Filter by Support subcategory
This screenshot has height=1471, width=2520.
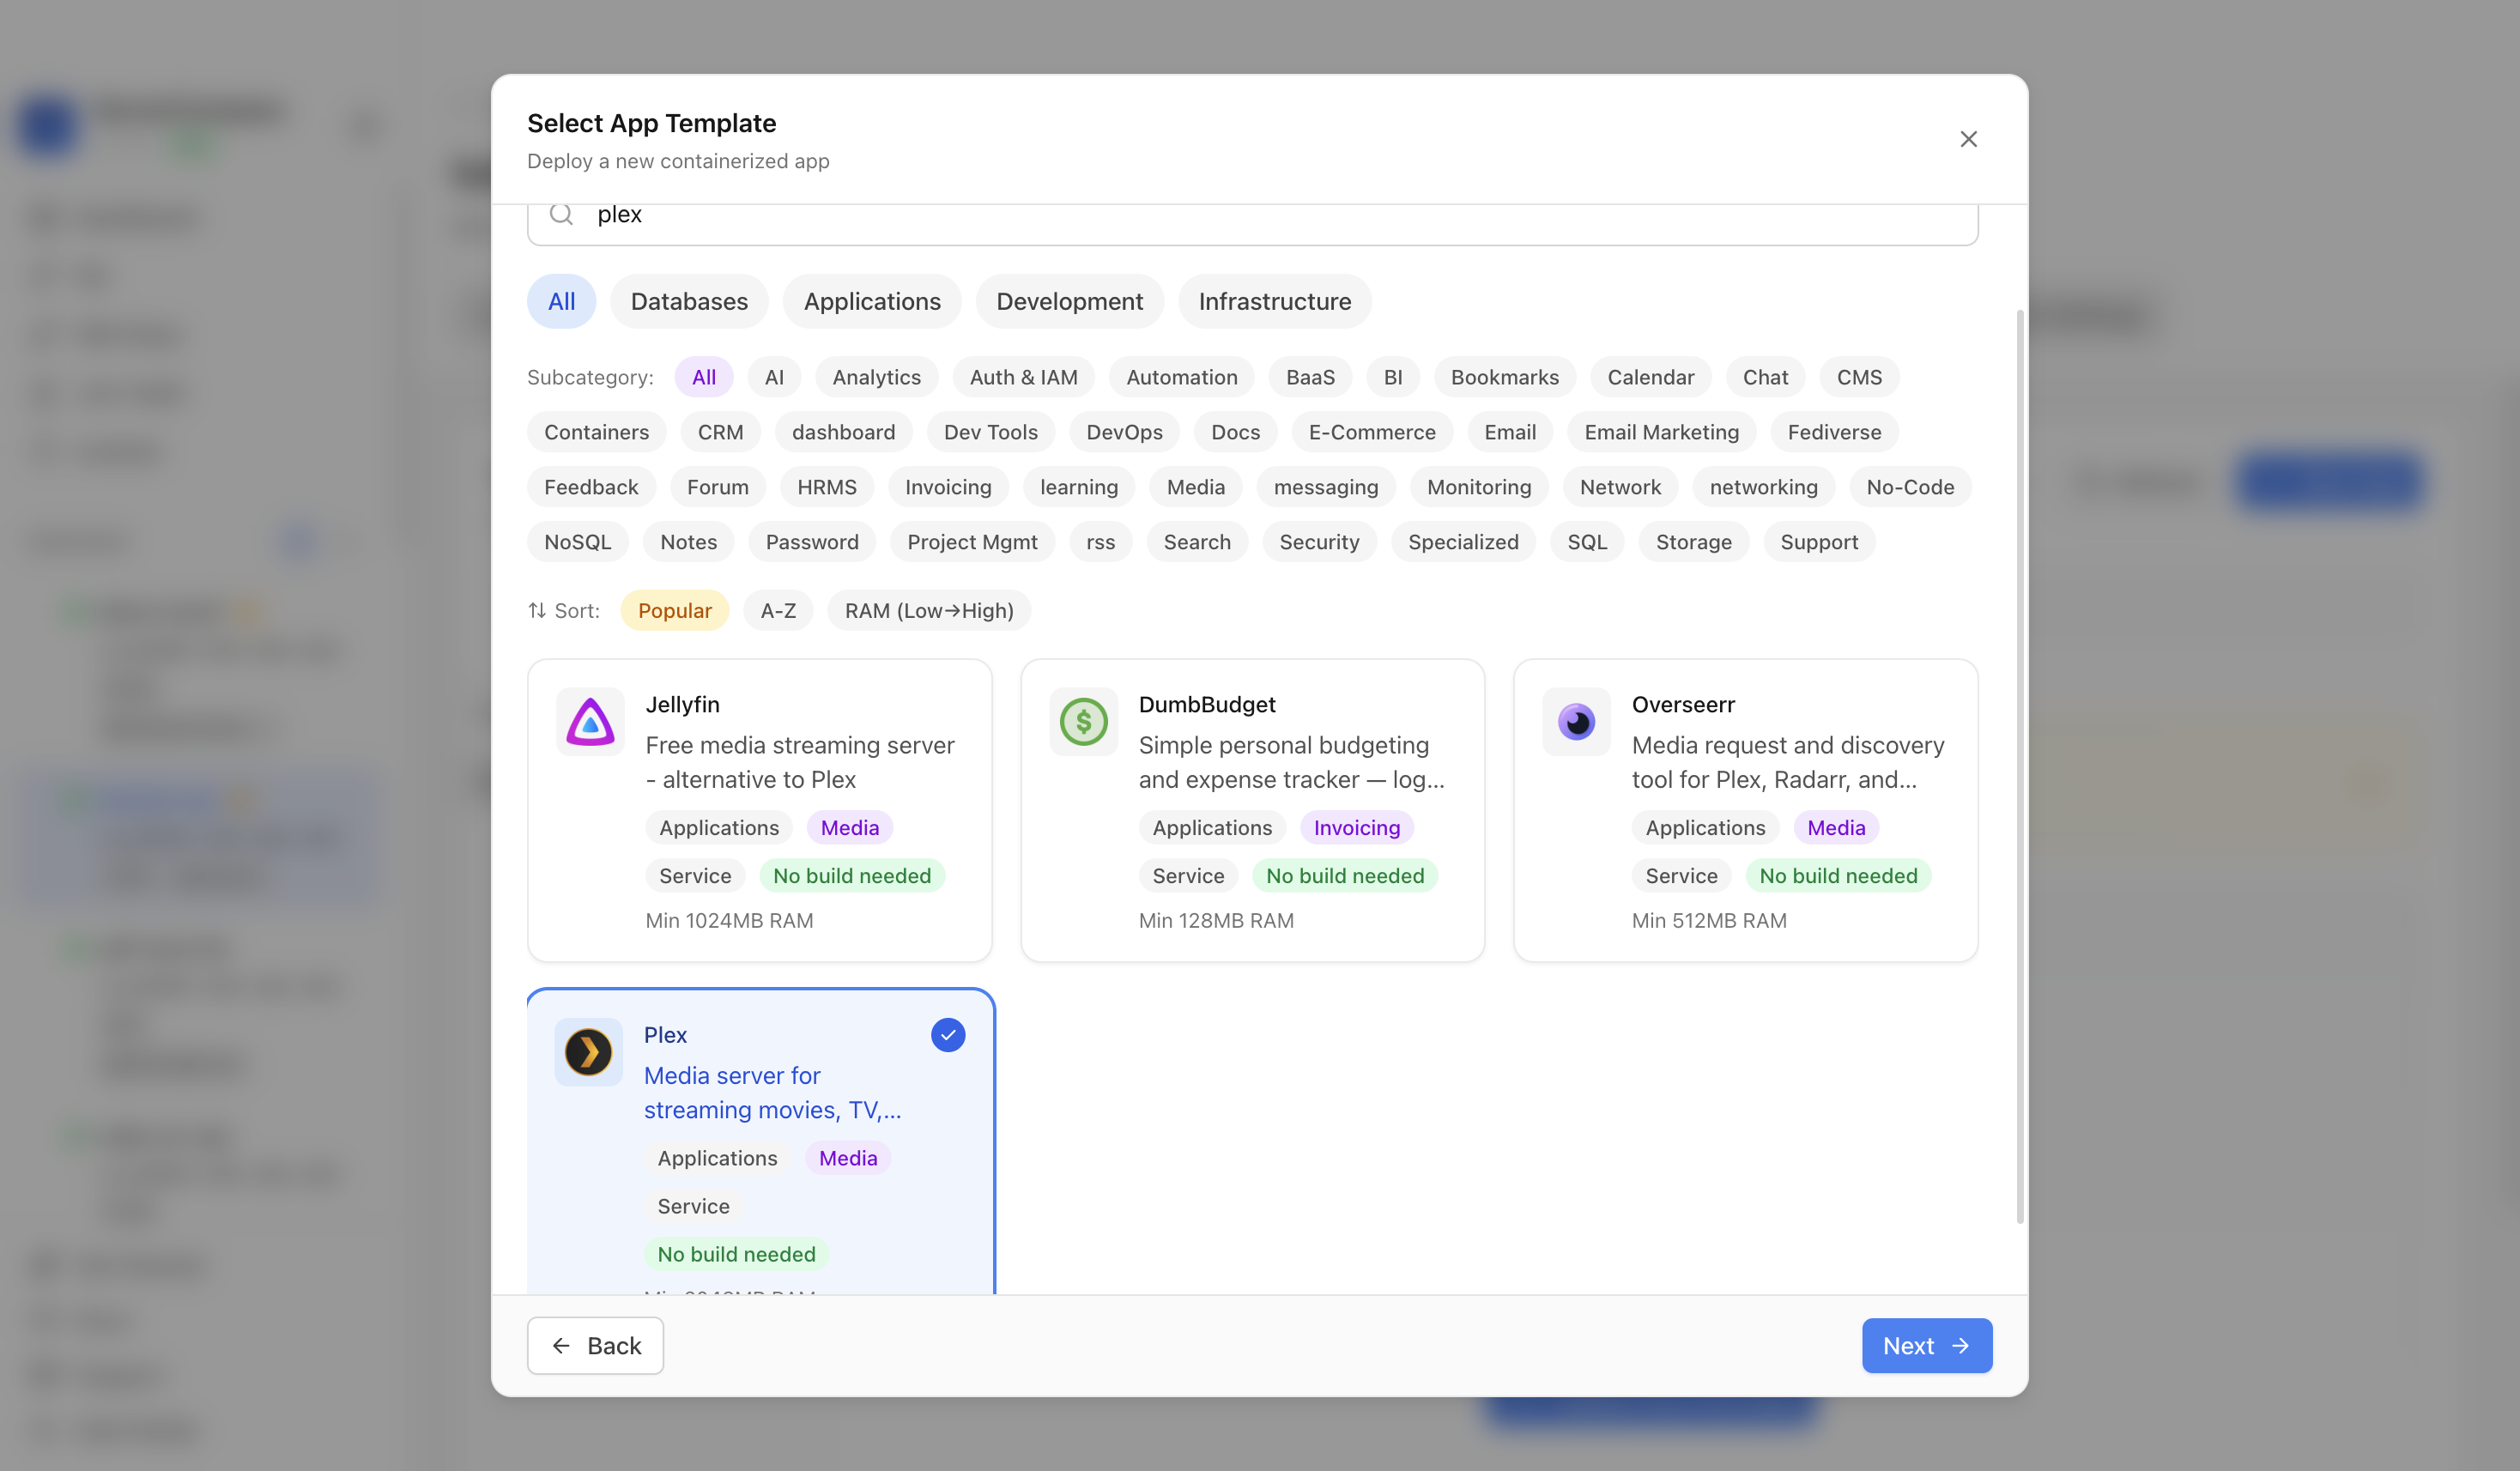[x=1819, y=542]
